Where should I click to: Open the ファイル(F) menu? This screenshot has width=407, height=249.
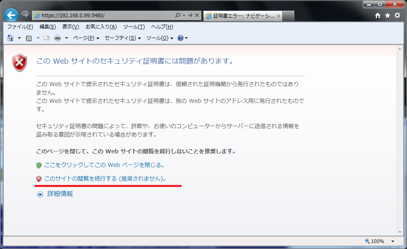(x=20, y=27)
